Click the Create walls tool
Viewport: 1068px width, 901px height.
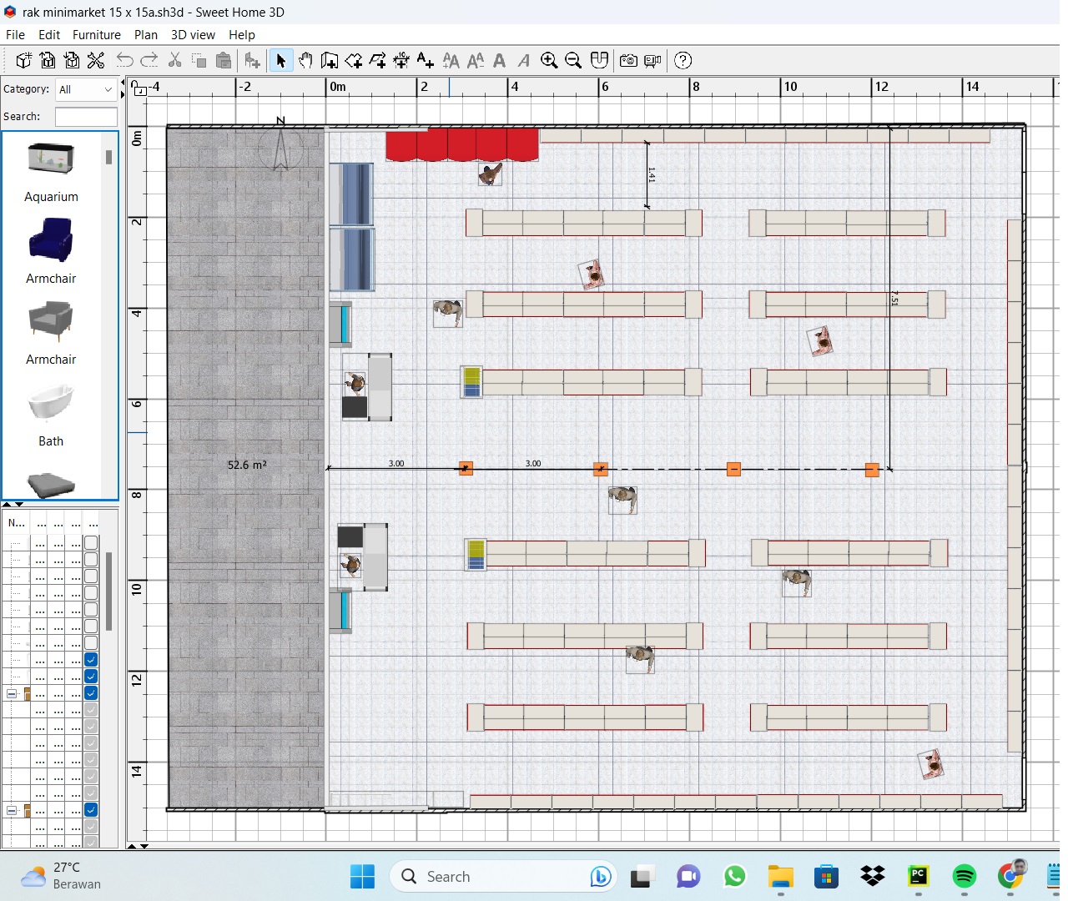pos(330,60)
